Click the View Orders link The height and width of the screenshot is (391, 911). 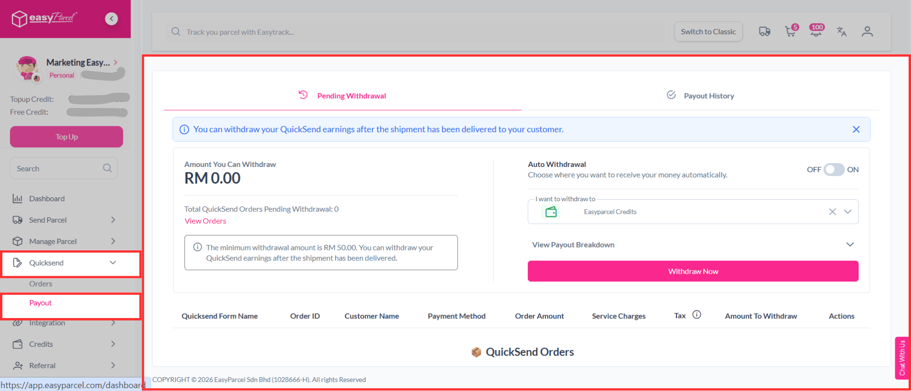205,221
